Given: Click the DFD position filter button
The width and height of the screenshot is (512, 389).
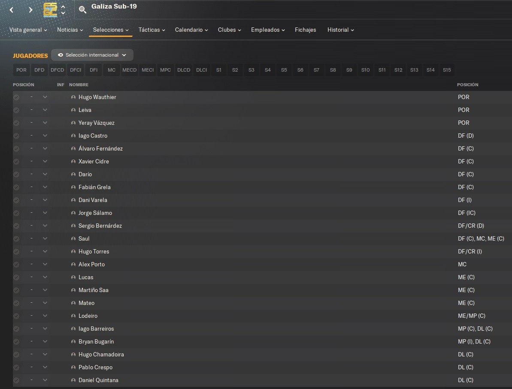Looking at the screenshot, I should point(39,70).
